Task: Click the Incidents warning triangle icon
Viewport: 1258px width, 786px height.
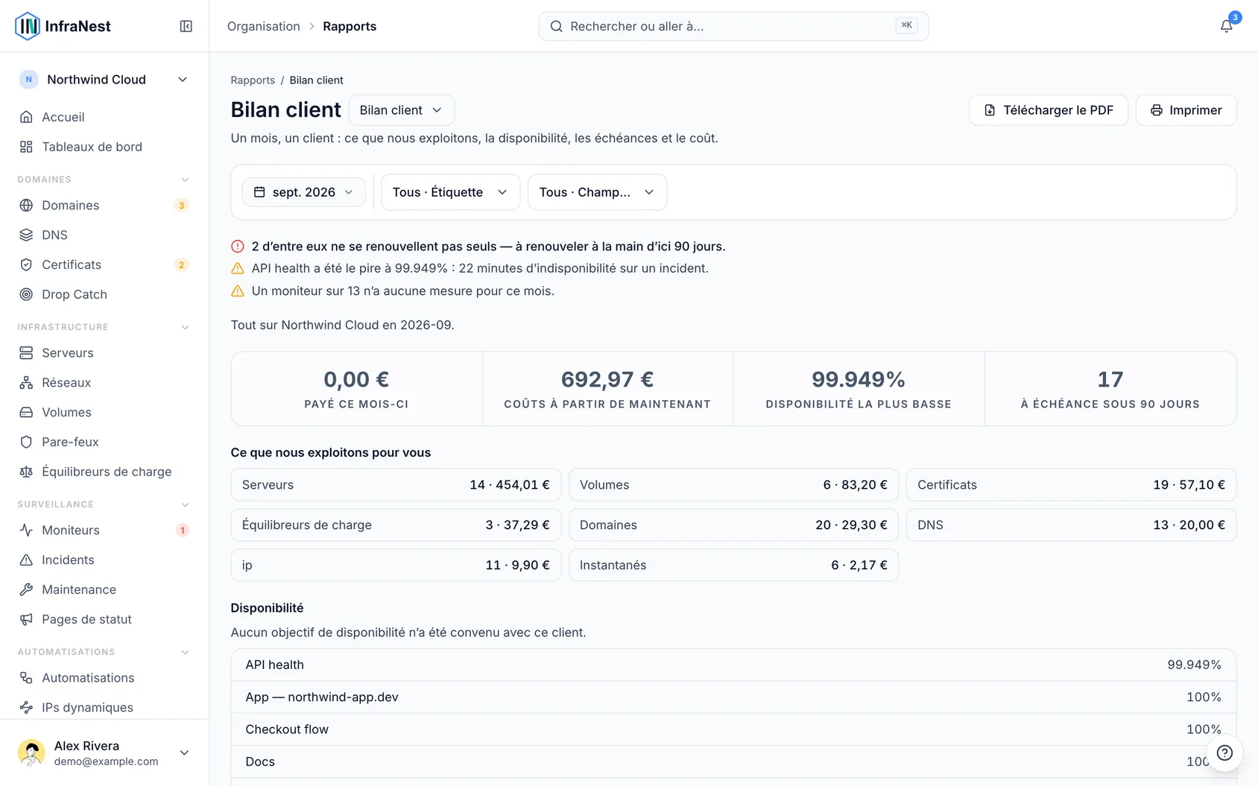Action: tap(26, 560)
